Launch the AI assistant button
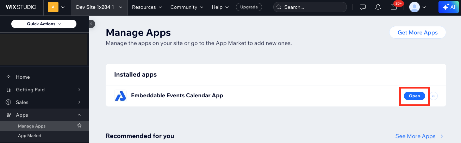The image size is (461, 143). tap(449, 7)
